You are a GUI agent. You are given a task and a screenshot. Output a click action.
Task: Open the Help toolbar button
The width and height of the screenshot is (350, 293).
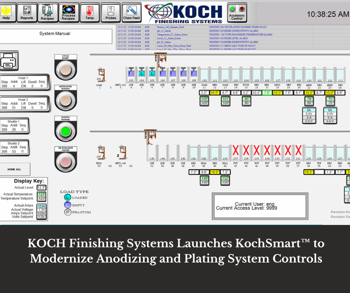(7, 13)
